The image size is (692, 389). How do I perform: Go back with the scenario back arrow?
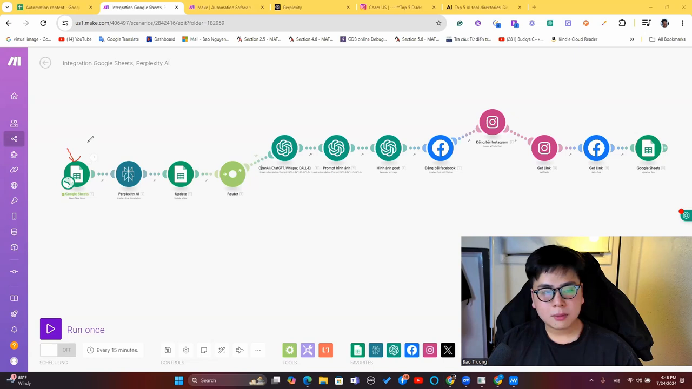[45, 63]
